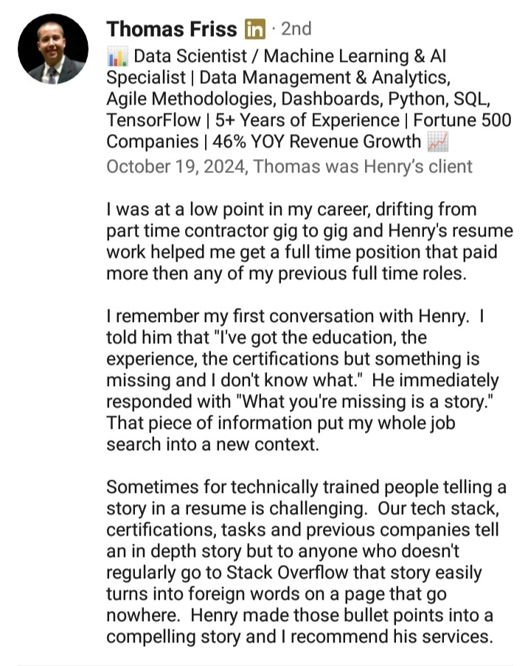Click the "October 19, 2024" date text
The image size is (528, 666).
point(176,166)
